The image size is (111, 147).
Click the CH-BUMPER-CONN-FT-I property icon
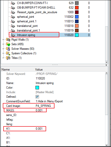tap(13, 3)
